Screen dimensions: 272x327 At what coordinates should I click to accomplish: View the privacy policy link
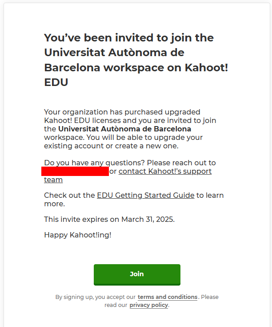pos(149,305)
